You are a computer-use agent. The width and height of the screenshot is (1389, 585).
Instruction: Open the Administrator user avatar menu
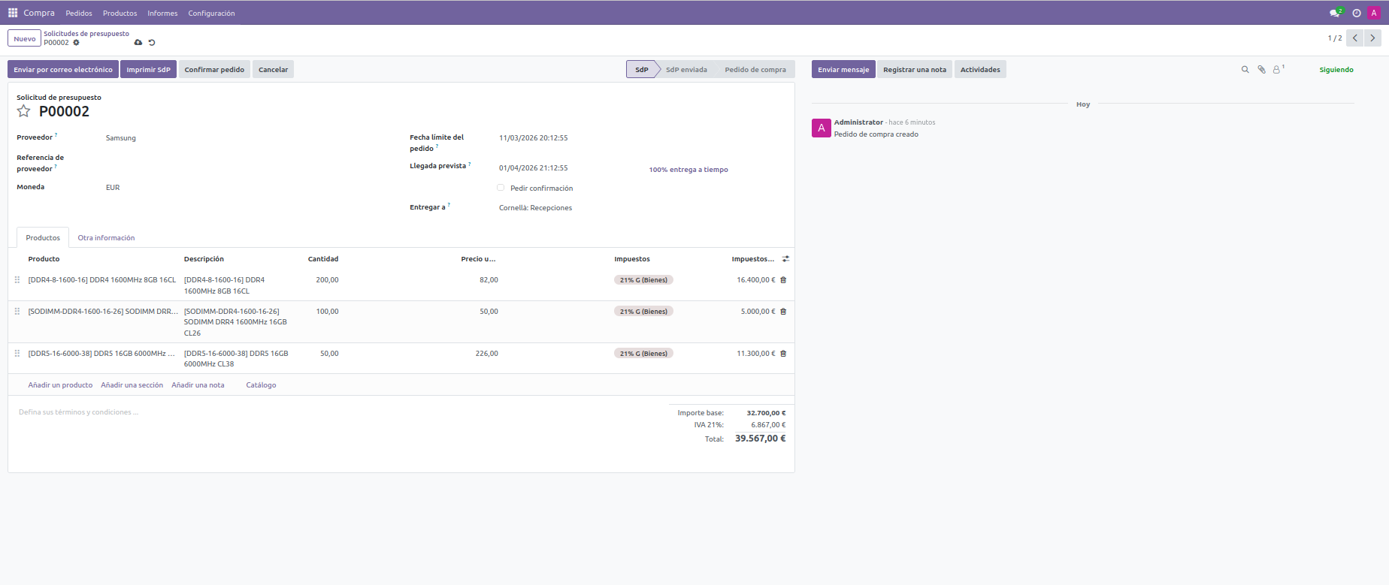tap(1374, 13)
